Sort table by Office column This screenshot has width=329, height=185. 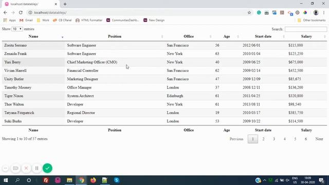click(189, 36)
